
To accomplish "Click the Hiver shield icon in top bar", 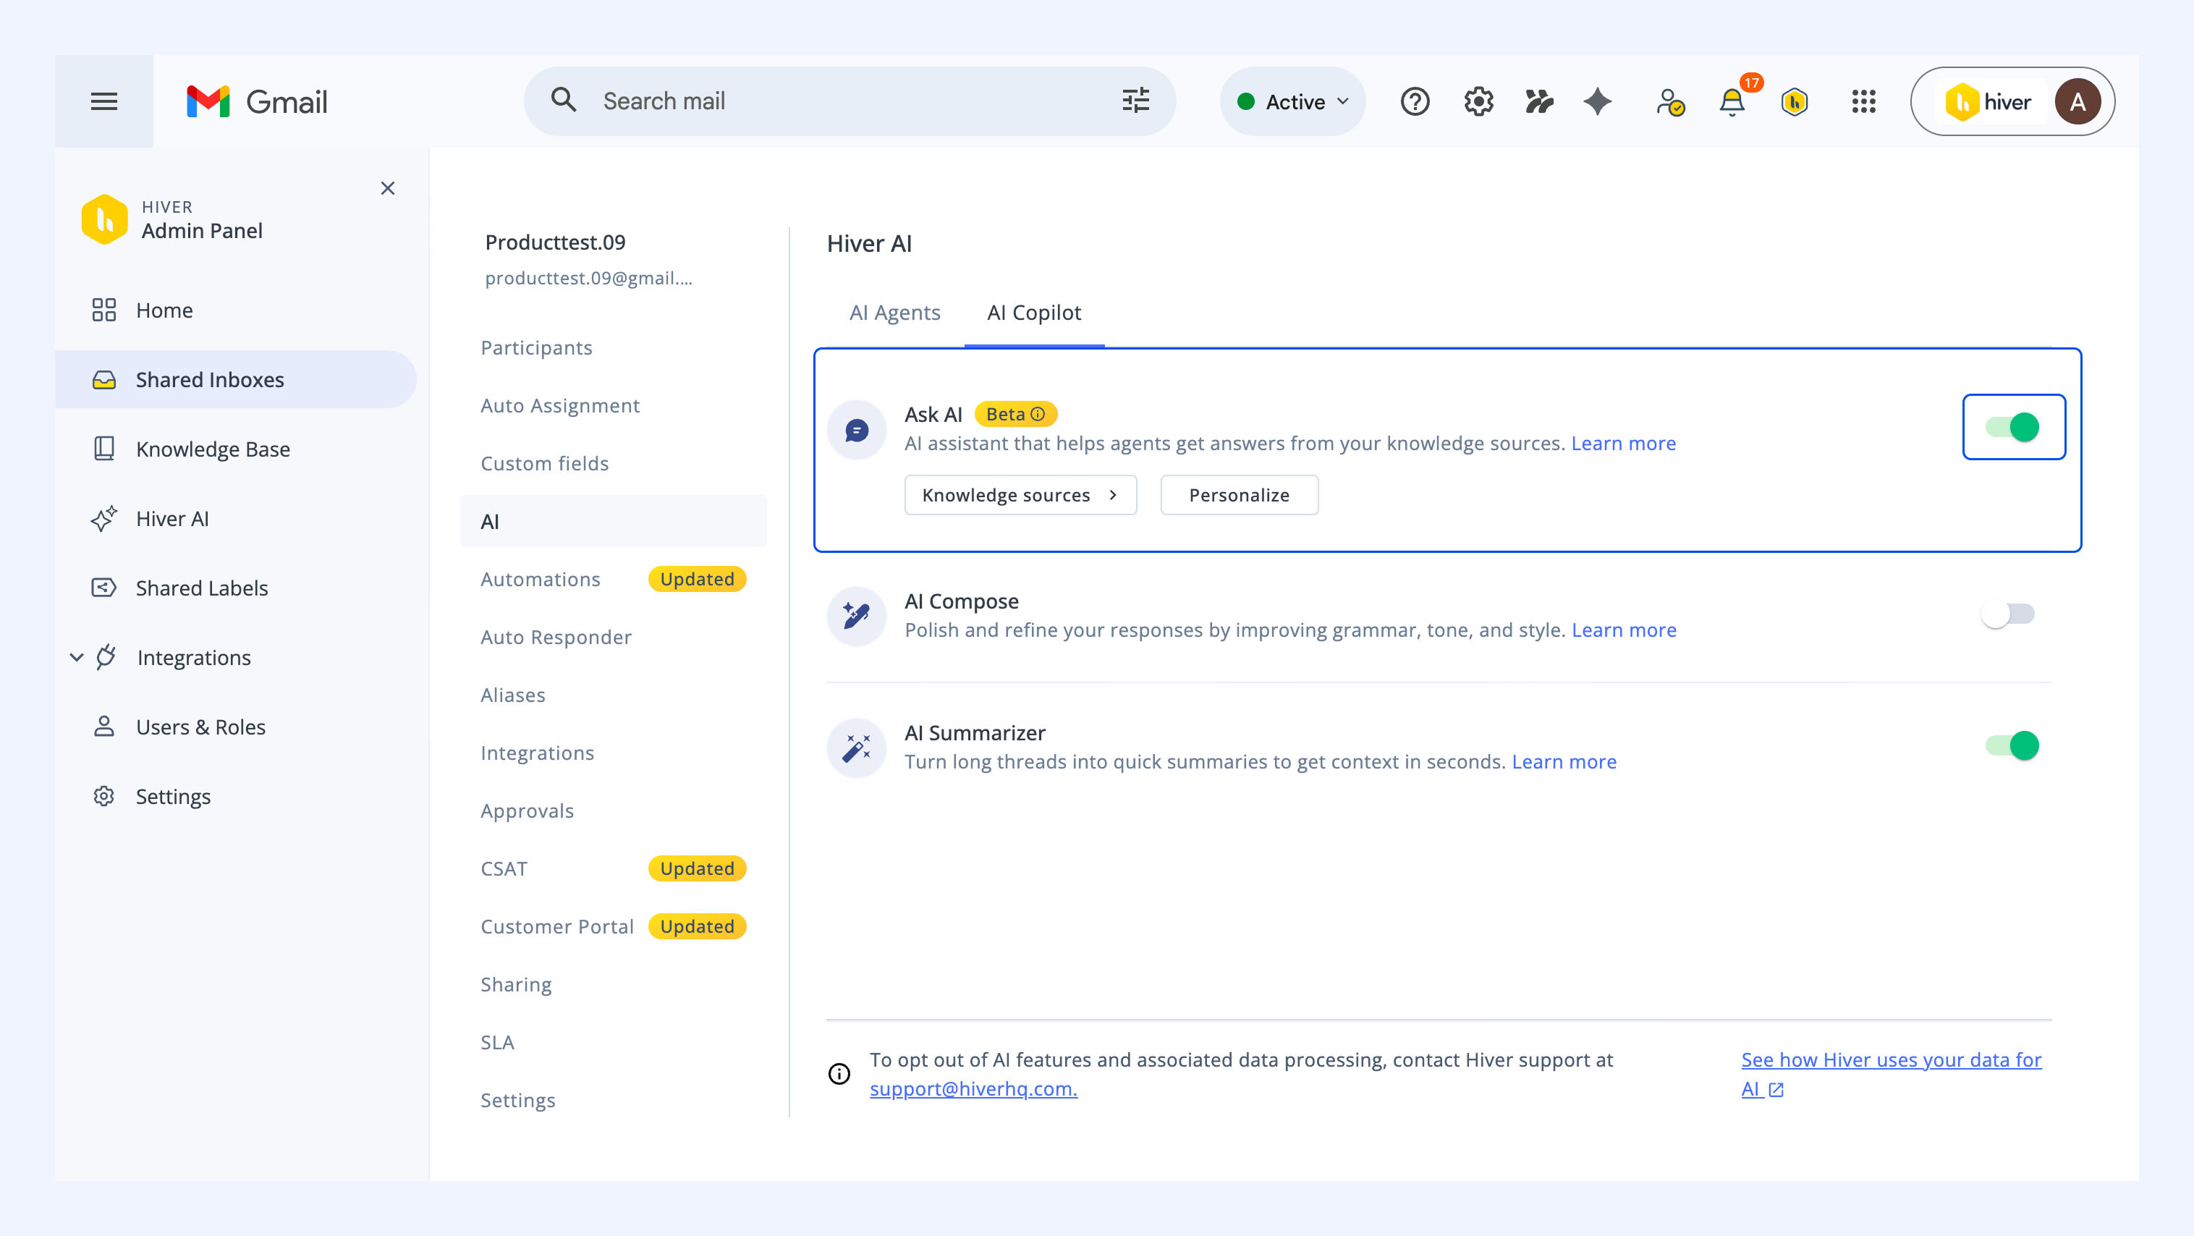I will click(1795, 101).
